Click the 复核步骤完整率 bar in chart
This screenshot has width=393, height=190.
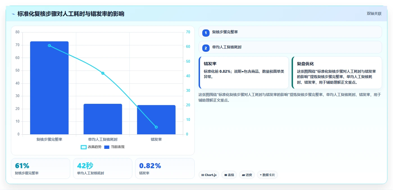coord(49,88)
